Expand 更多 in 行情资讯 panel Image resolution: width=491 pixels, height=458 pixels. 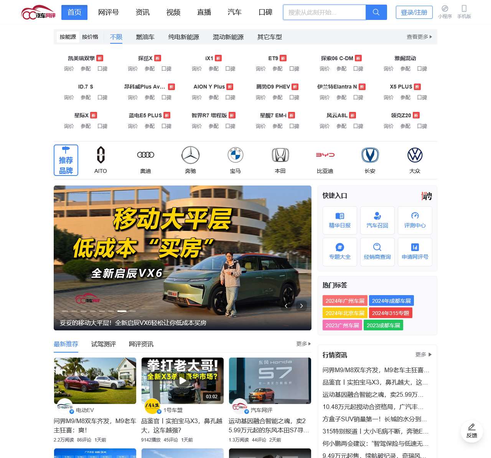coord(423,355)
